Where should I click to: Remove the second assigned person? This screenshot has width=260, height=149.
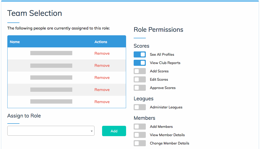102,65
